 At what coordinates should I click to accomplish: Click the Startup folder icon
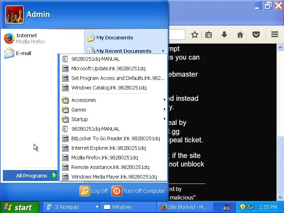pyautogui.click(x=65, y=119)
